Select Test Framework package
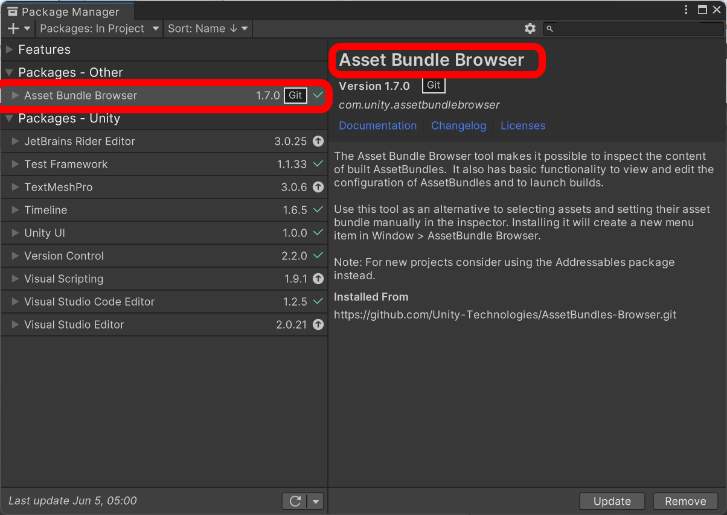The image size is (727, 515). pyautogui.click(x=164, y=164)
